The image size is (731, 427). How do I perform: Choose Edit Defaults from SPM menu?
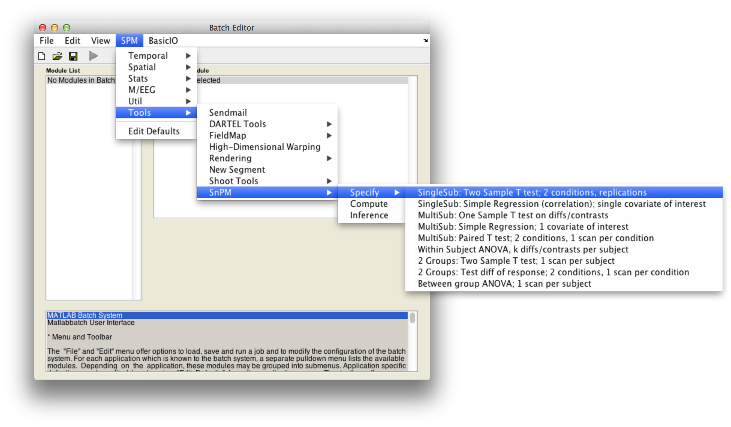point(156,131)
